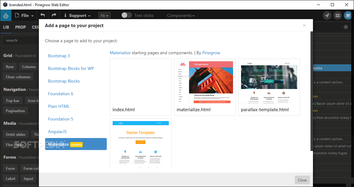Click the coffee cup icon

pos(348,15)
